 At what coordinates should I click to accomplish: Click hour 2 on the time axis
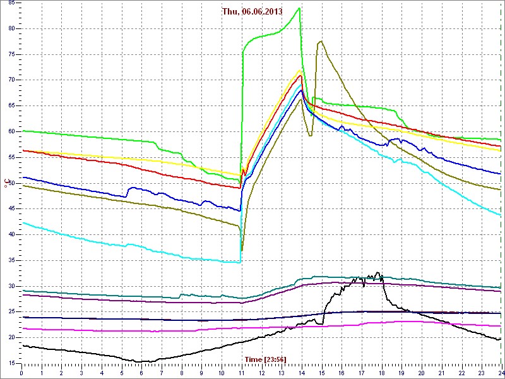[x=61, y=372]
